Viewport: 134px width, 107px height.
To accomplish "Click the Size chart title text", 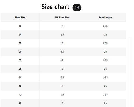I will (55, 7).
